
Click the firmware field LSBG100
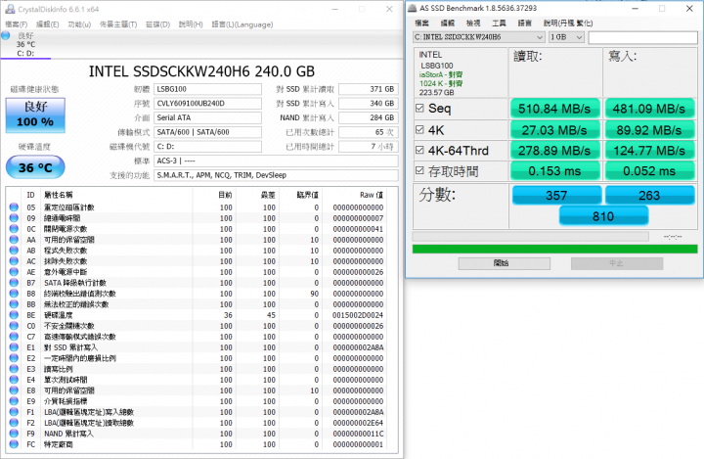208,89
